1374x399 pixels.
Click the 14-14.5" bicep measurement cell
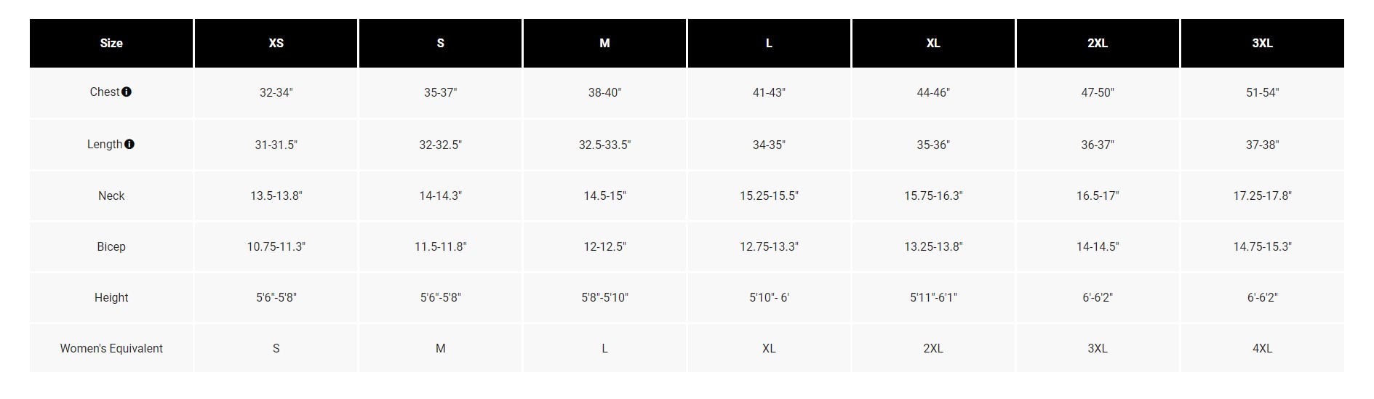[x=1098, y=247]
